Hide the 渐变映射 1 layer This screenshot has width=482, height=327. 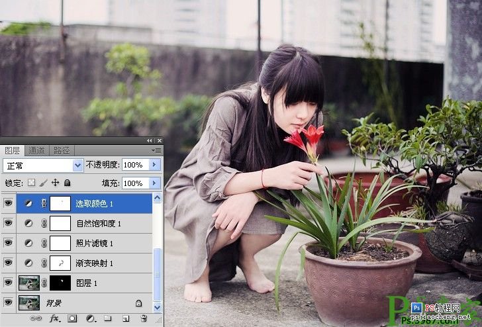click(x=9, y=263)
